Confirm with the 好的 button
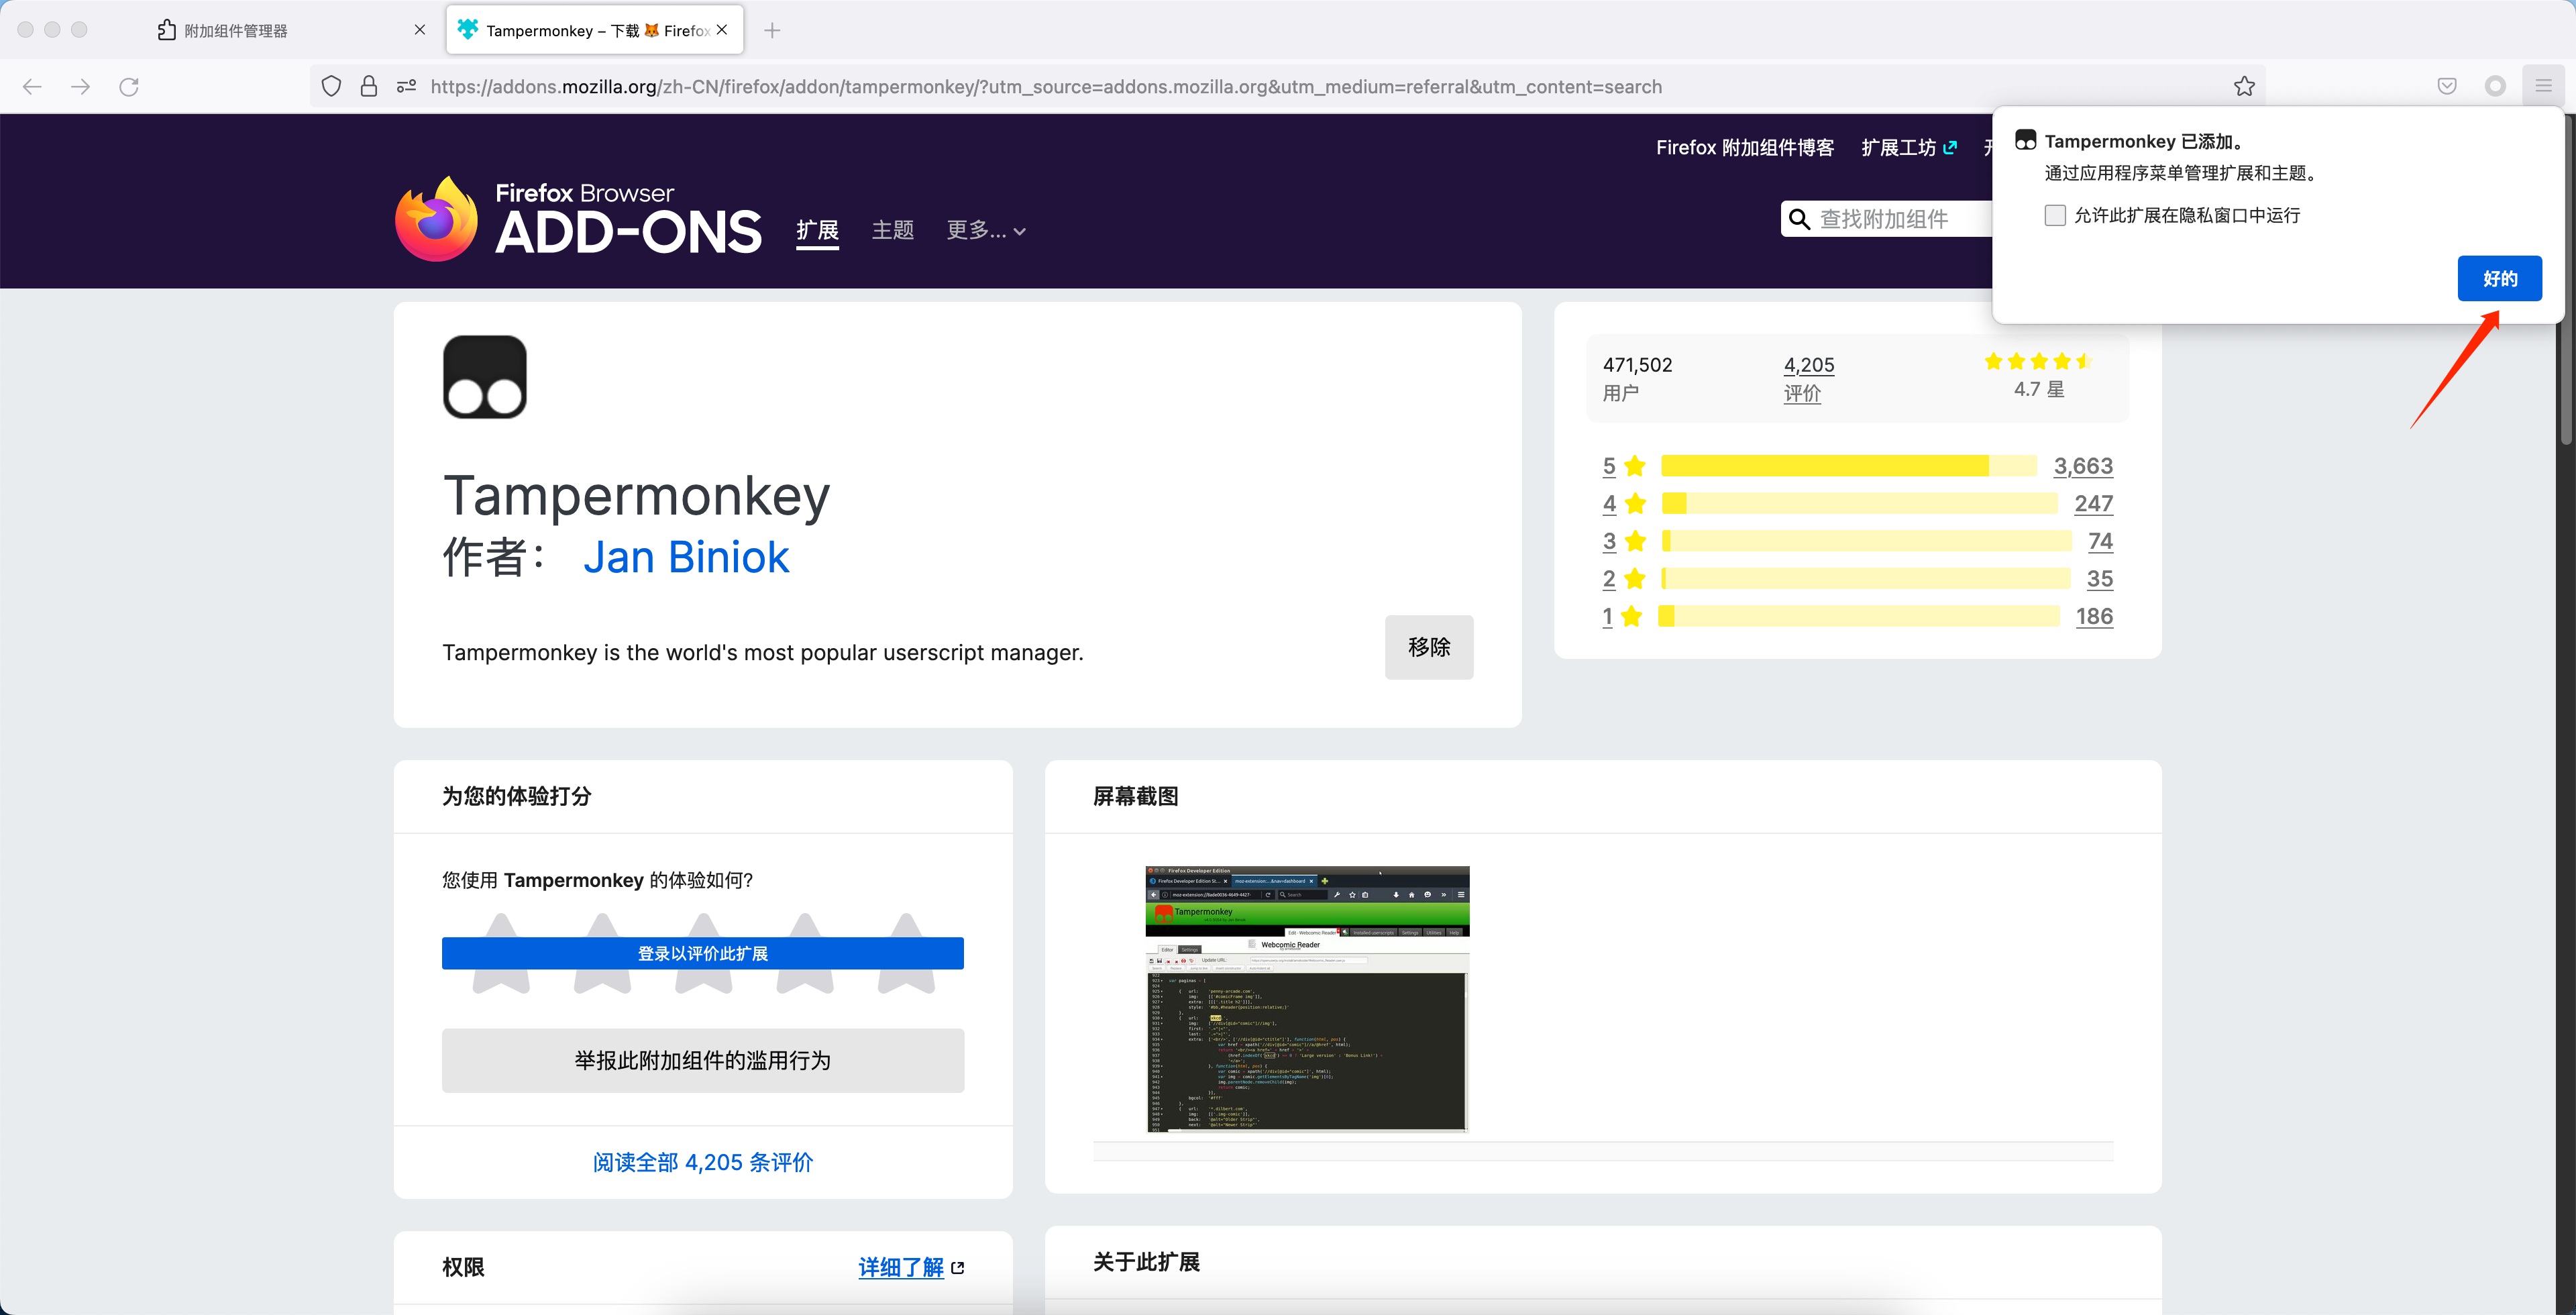 pyautogui.click(x=2500, y=279)
